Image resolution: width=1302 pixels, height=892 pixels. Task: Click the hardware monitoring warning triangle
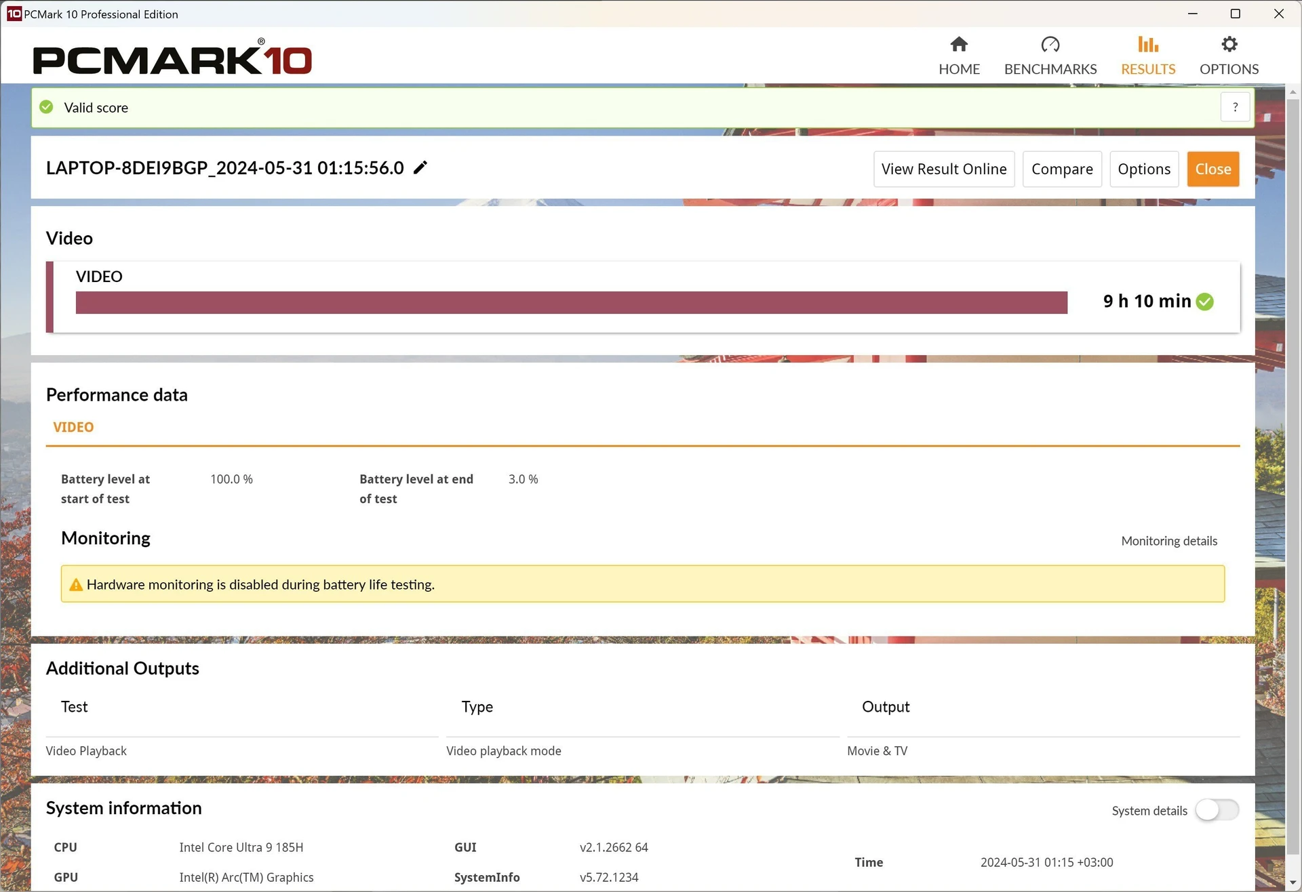[x=76, y=584]
